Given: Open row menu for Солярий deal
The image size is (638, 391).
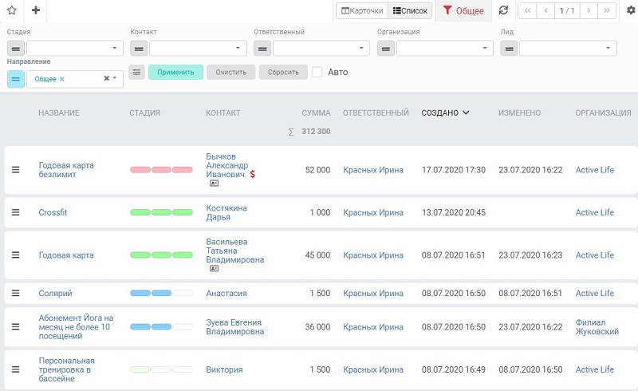Looking at the screenshot, I should tap(15, 294).
